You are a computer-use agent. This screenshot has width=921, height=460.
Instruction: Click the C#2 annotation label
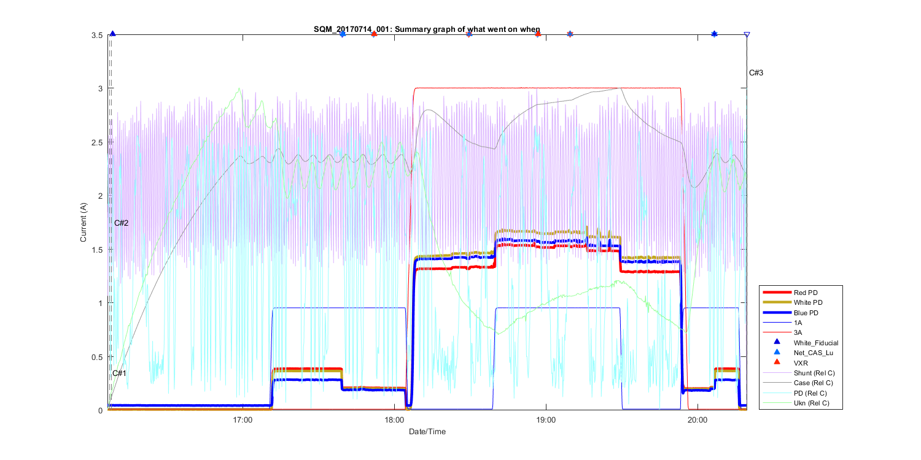point(121,223)
